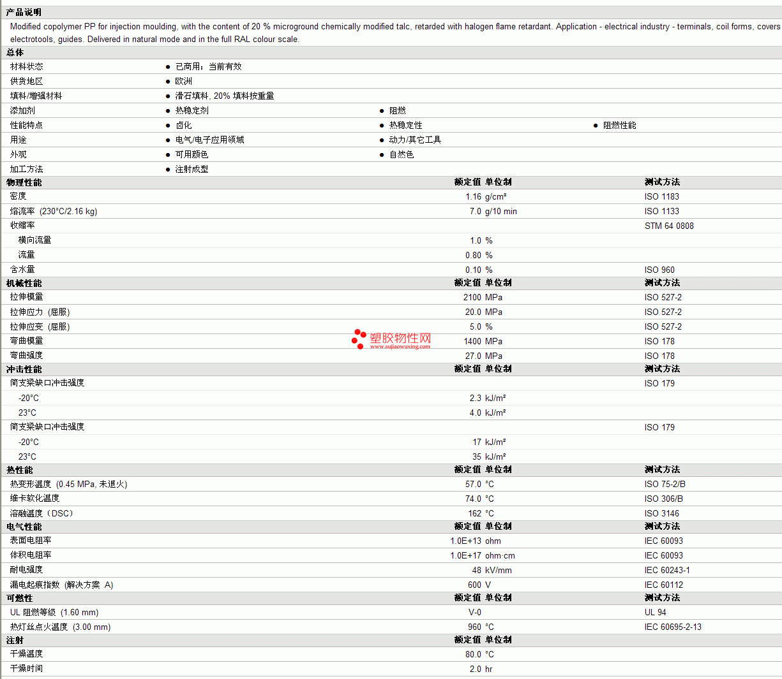Viewport: 782px width, 679px height.
Task: Click the flexural strength value '27.0'
Action: pos(474,356)
